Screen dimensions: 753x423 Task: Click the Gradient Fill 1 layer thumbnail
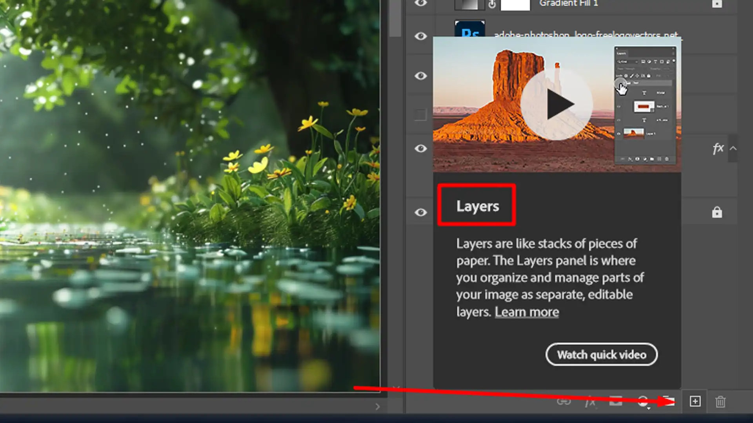coord(468,4)
